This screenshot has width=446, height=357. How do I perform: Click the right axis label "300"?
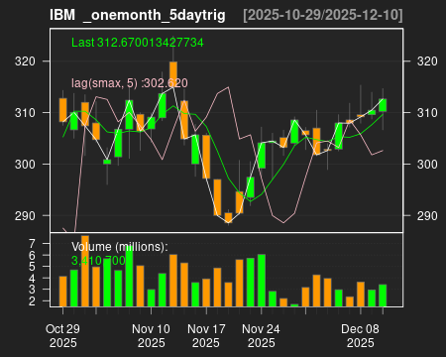pyautogui.click(x=427, y=164)
